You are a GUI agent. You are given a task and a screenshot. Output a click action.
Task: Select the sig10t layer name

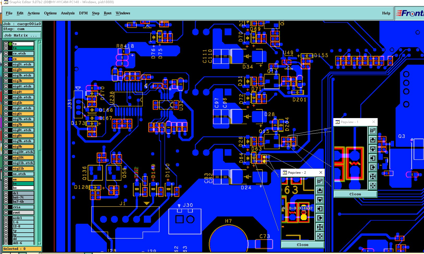coord(23,158)
